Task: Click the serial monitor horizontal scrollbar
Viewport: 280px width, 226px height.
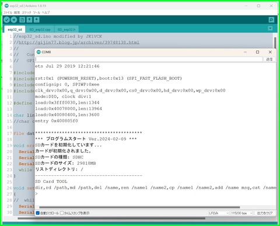Action: click(139, 207)
